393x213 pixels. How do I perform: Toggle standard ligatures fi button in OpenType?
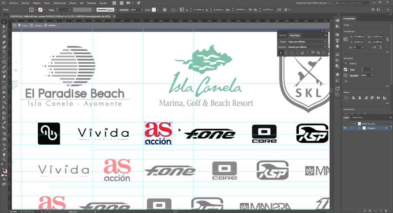click(281, 53)
